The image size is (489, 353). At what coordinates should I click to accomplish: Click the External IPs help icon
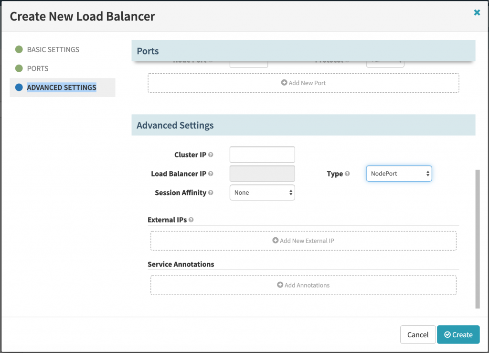[191, 220]
